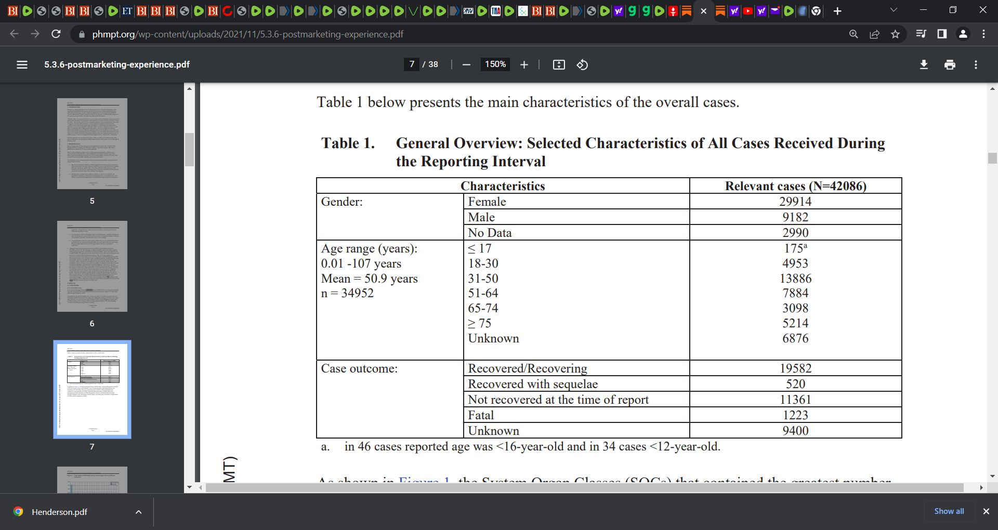The width and height of the screenshot is (998, 530).
Task: Click the horizontal scrollbar at bottom
Action: tap(585, 487)
